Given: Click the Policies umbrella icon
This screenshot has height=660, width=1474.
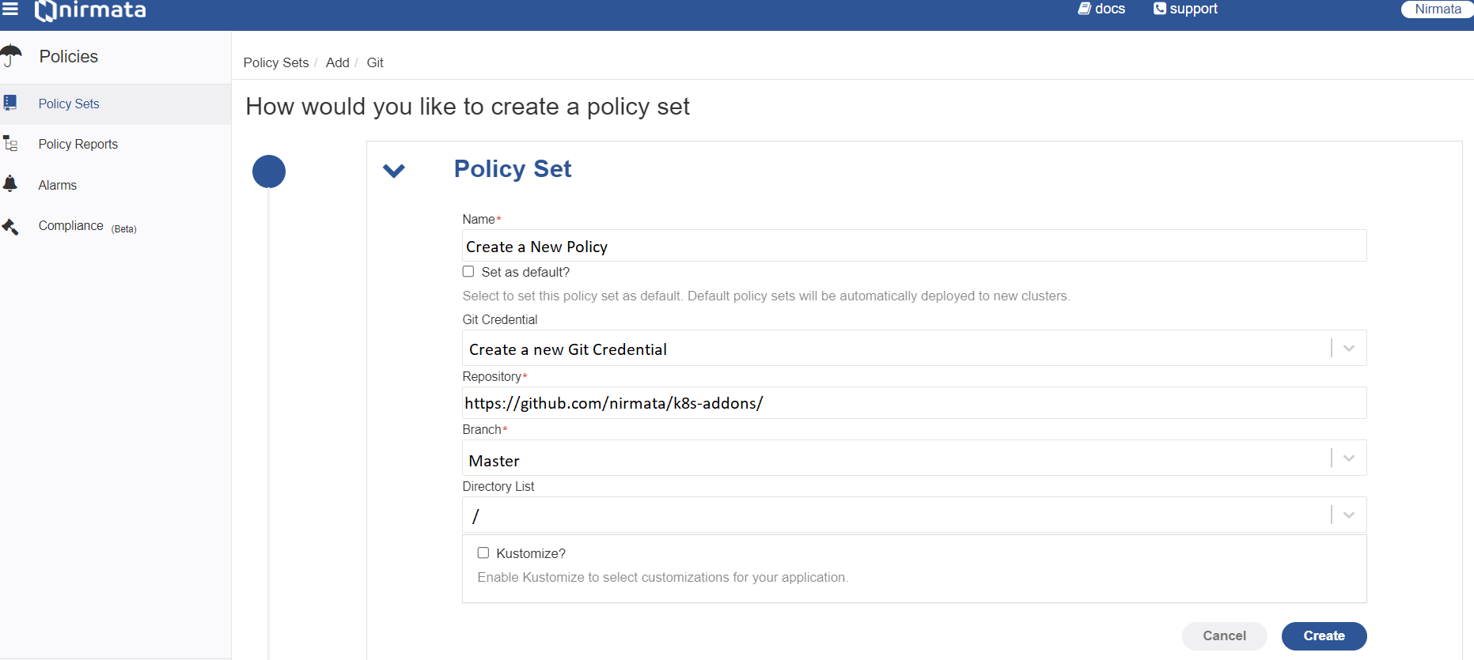Looking at the screenshot, I should tap(11, 56).
